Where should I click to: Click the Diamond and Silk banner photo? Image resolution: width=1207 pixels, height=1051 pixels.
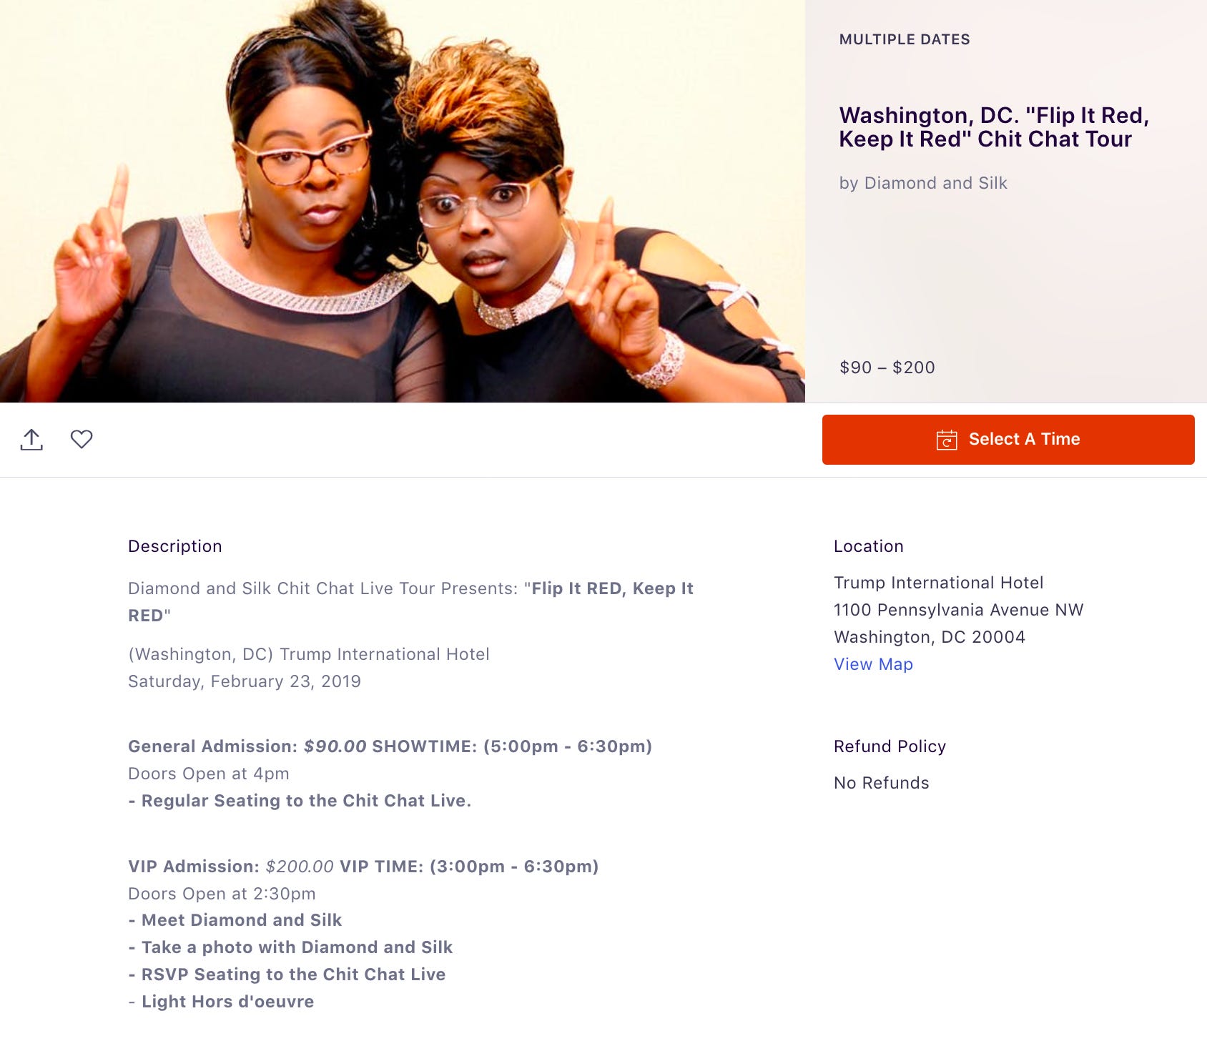403,201
